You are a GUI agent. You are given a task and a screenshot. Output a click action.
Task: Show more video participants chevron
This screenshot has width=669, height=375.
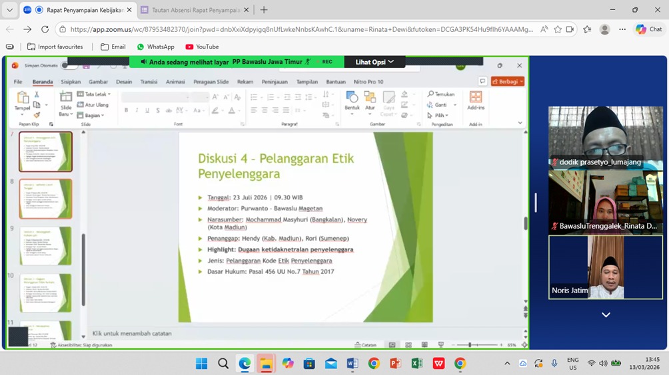point(606,315)
